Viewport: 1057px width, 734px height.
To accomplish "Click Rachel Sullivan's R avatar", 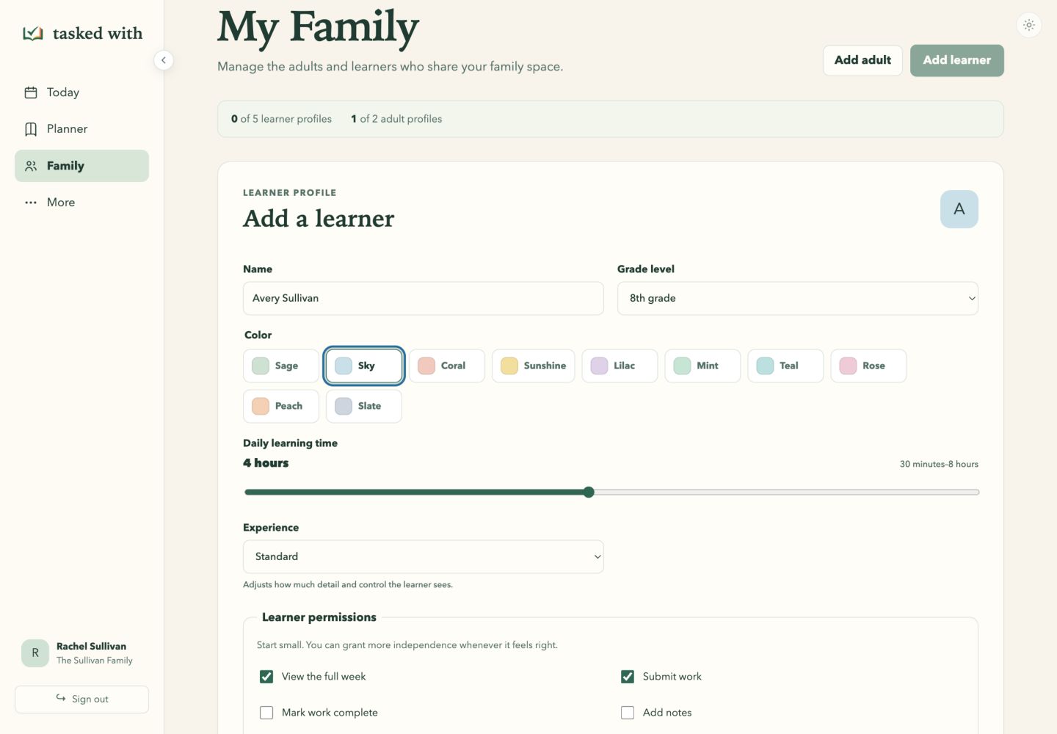I will pos(35,653).
